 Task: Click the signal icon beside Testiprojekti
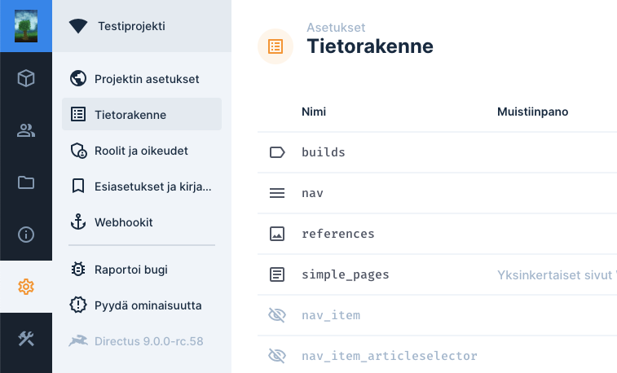pyautogui.click(x=78, y=26)
